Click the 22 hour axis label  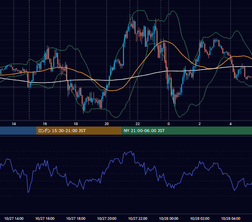coord(137,124)
